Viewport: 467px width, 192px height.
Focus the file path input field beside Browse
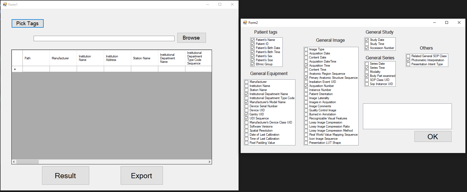(x=104, y=38)
